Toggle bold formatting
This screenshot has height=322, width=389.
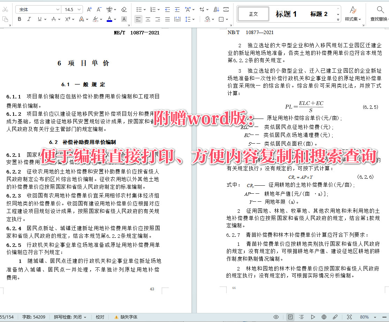(x=20, y=19)
